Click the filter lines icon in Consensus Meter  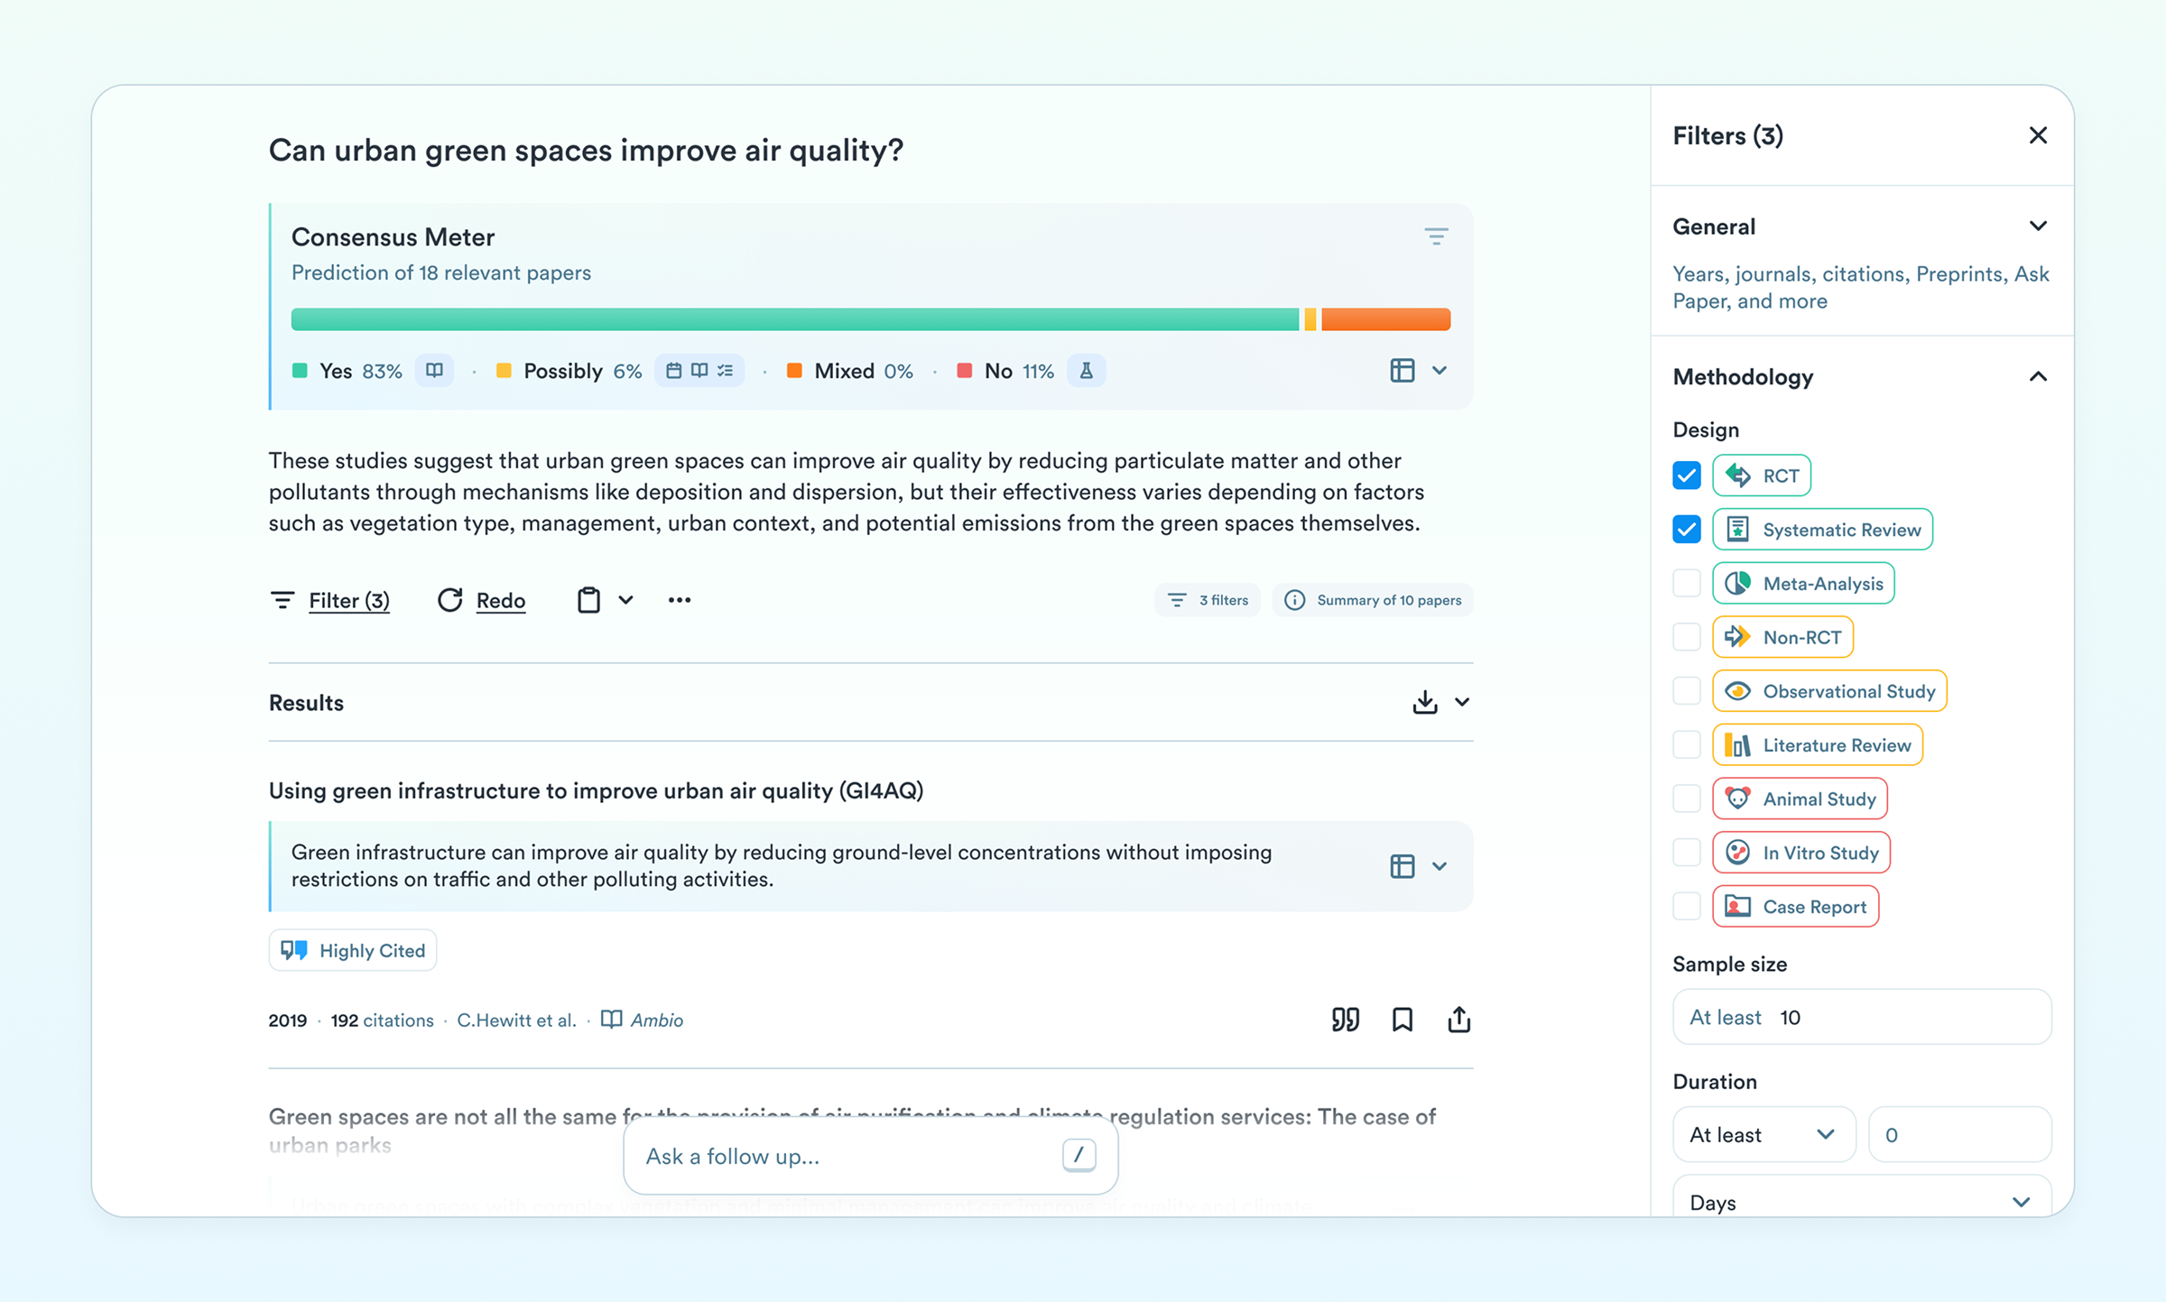[1436, 236]
